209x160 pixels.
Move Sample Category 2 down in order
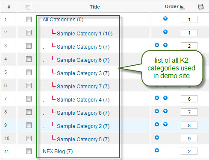coord(165,124)
